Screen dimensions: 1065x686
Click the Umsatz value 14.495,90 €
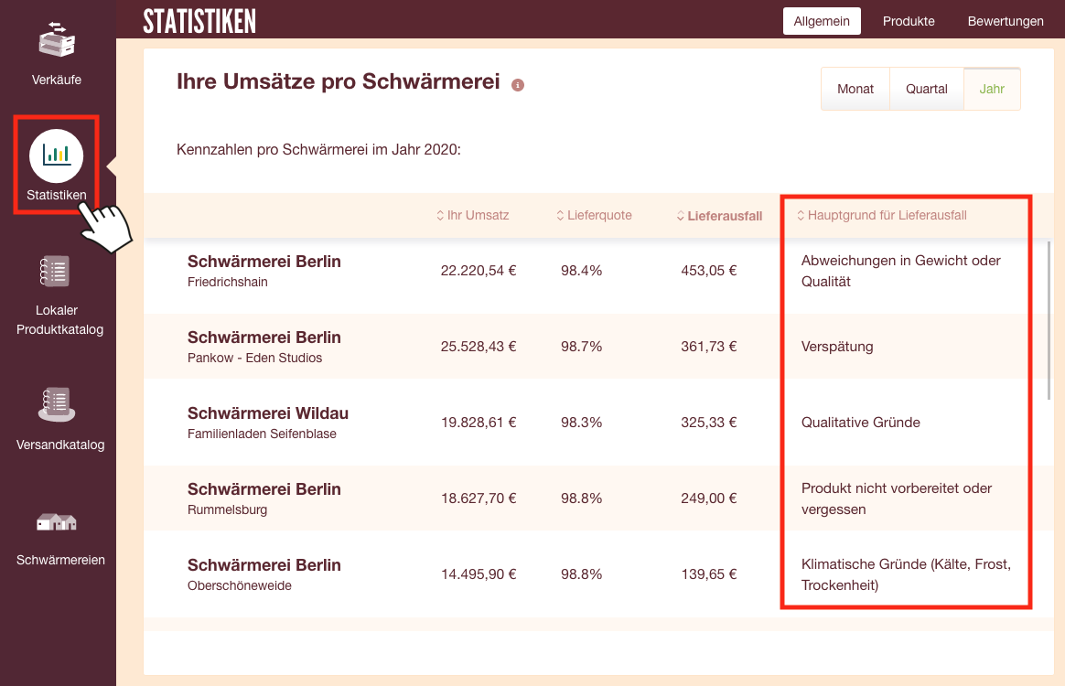tap(479, 574)
